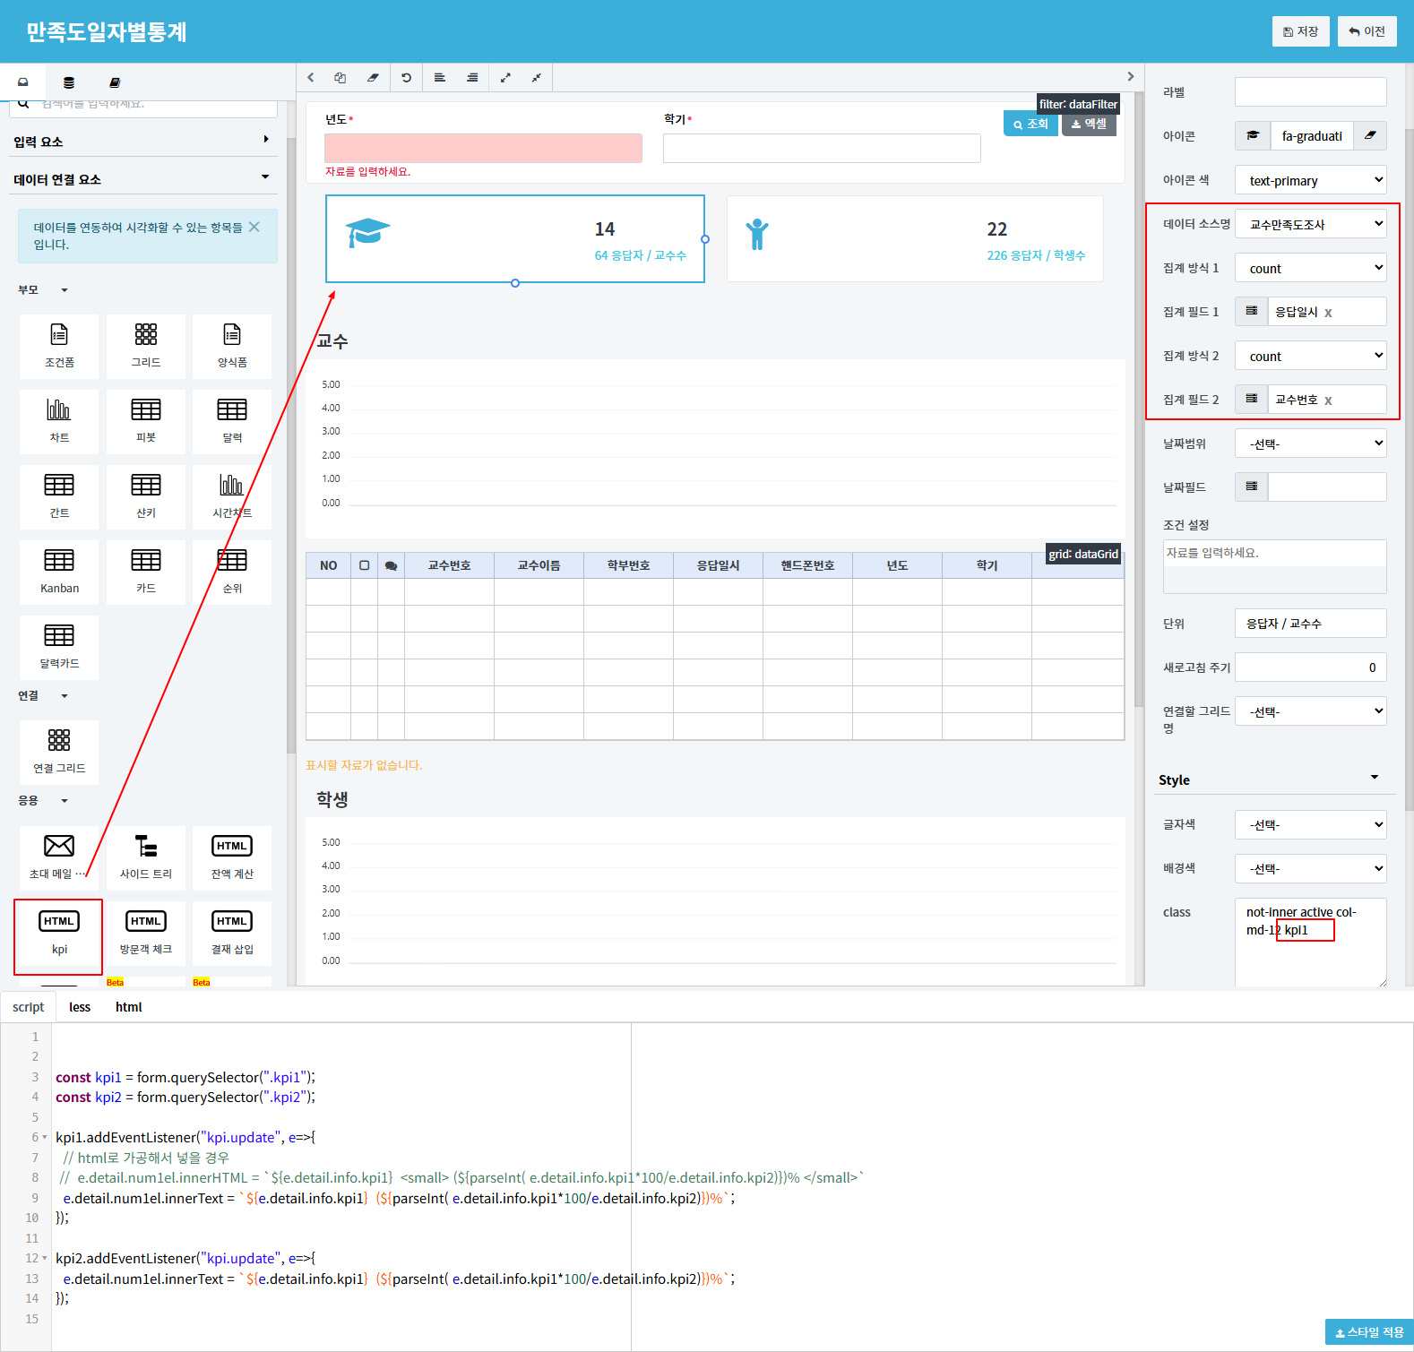Remove 교수번호 from 집계 필드 2
Screen dimensions: 1414x1352
coord(1328,400)
